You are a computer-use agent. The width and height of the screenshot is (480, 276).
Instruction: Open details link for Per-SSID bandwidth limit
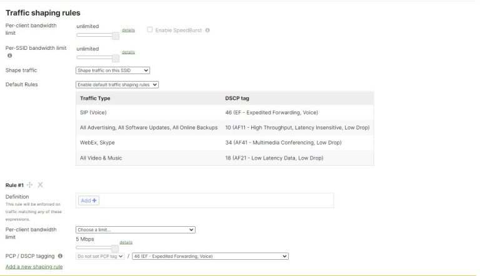click(128, 52)
